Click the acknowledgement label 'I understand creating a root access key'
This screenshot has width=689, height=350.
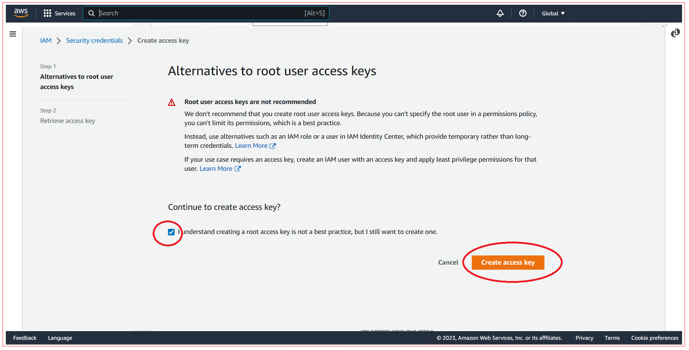pos(307,232)
